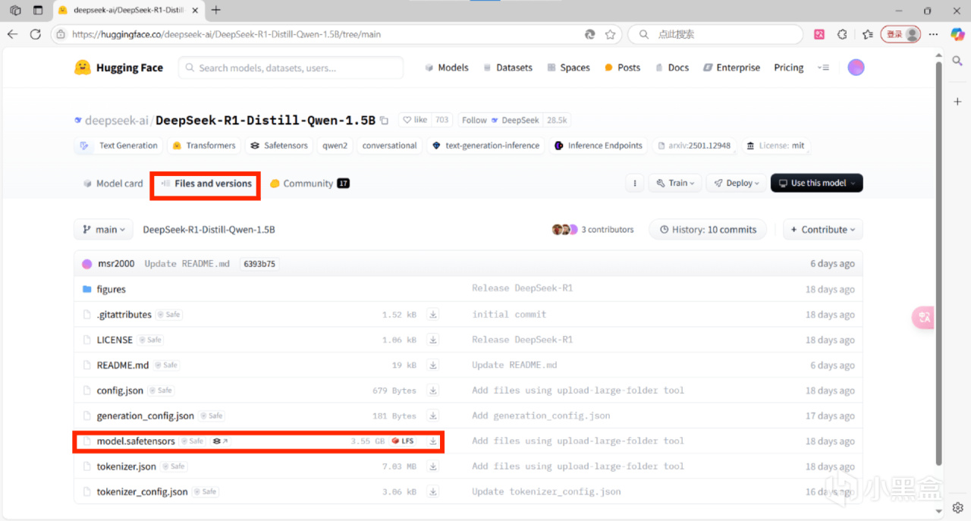Viewport: 971px width, 521px height.
Task: Open History: 10 commits
Action: tap(708, 229)
